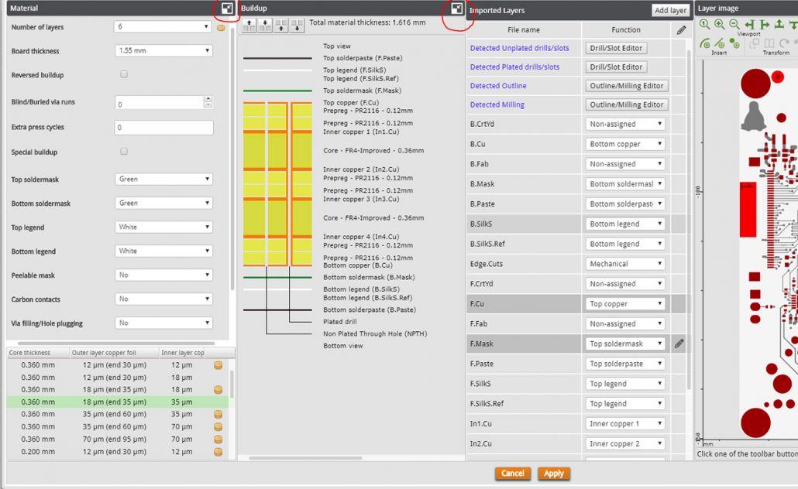This screenshot has height=489, width=798.
Task: Click pencil icon in Imported Layers header
Action: pos(681,30)
